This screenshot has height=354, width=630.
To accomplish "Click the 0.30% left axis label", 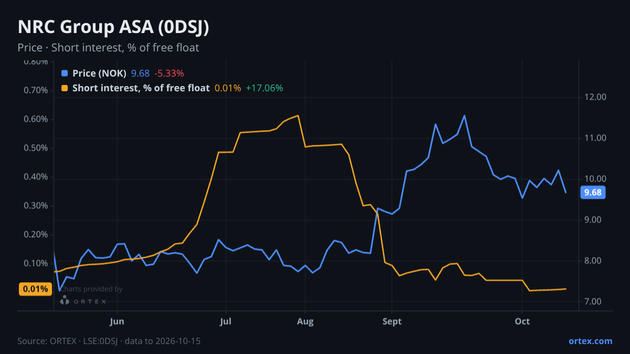I will 36,206.
